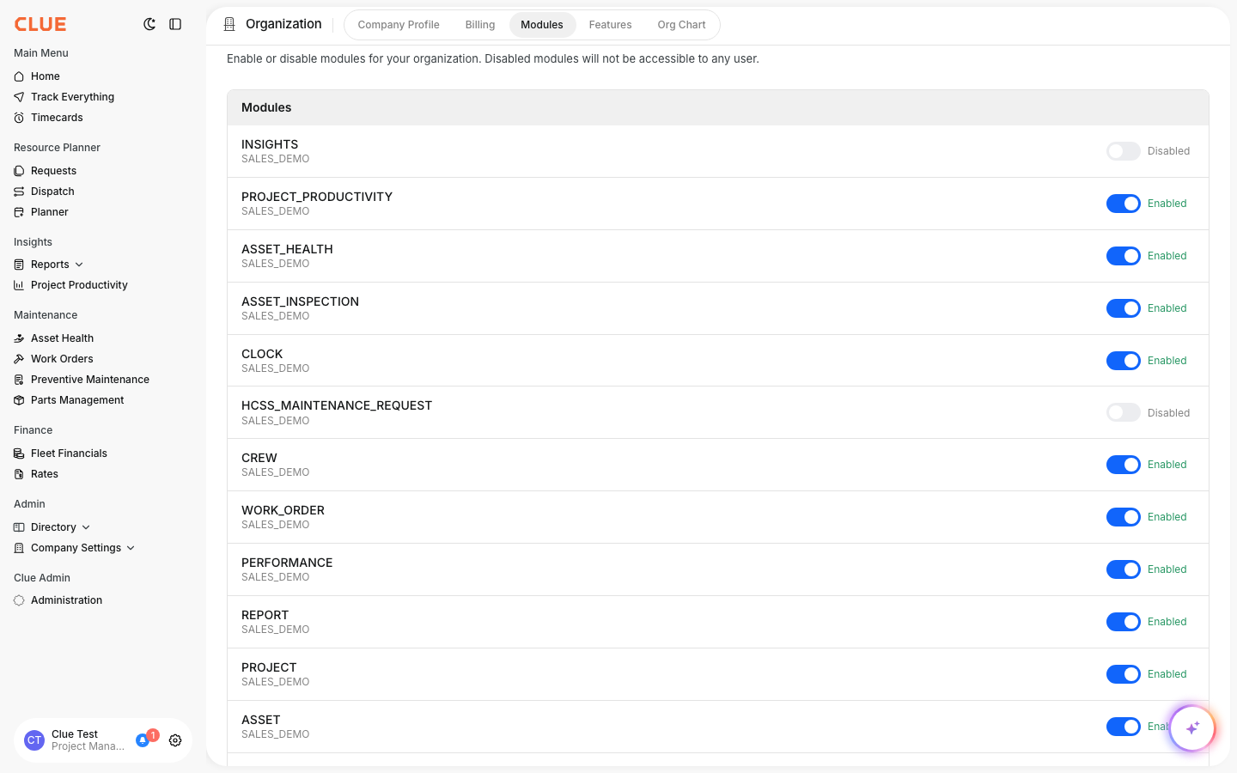
Task: Enable the INSIGHTS module switch
Action: pos(1123,151)
